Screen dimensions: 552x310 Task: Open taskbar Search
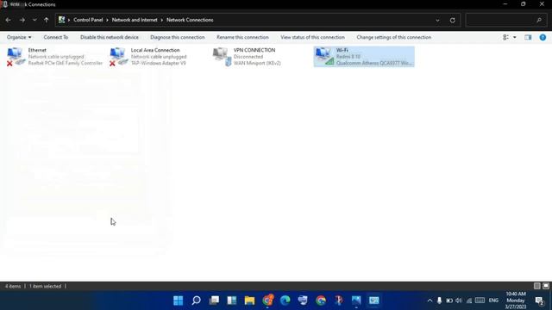pos(196,301)
